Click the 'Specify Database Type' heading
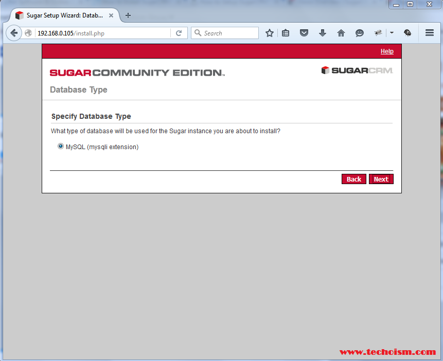443x361 pixels. [x=91, y=116]
